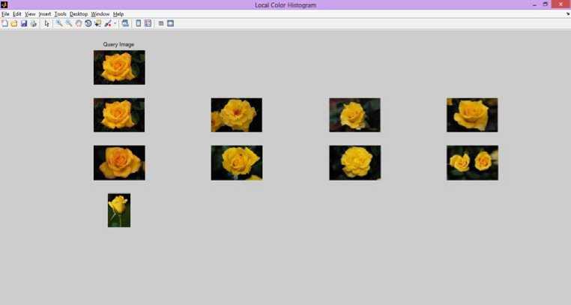Screen dimensions: 571x305
Task: Activate the Data Cursor tool
Action: [98, 23]
